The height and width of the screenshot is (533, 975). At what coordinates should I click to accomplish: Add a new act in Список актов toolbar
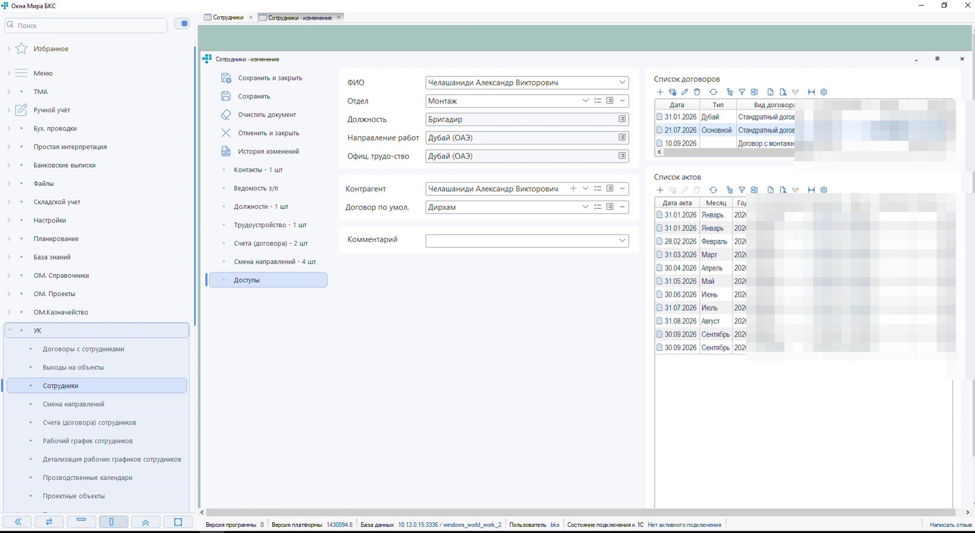(x=660, y=190)
